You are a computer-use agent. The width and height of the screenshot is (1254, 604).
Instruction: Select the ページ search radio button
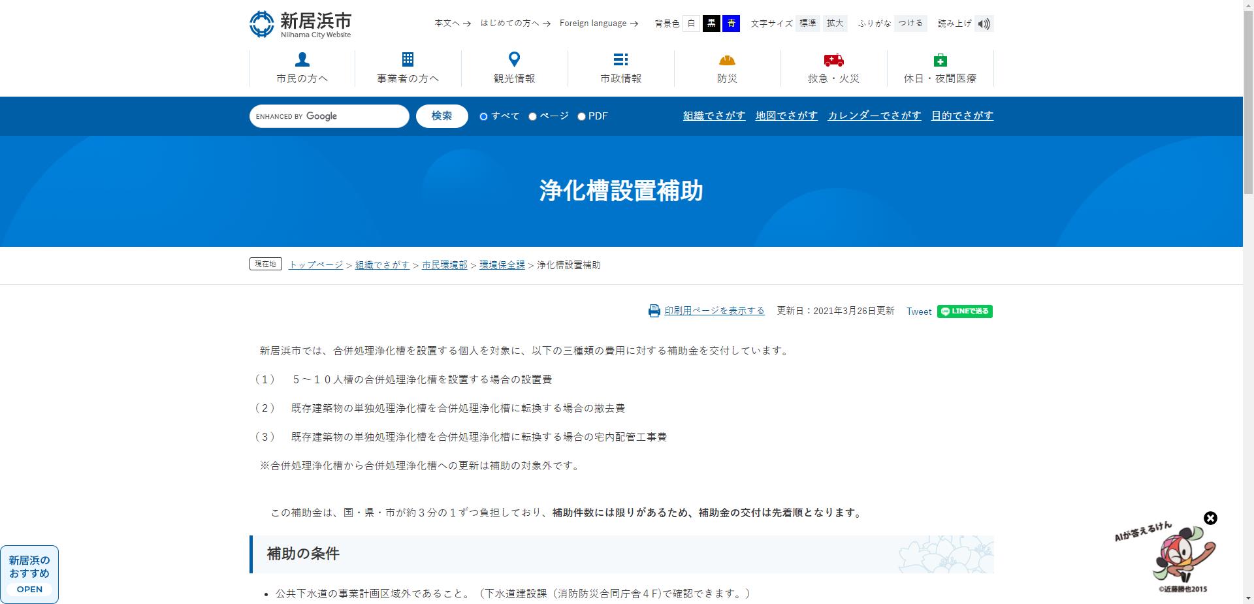(x=534, y=116)
